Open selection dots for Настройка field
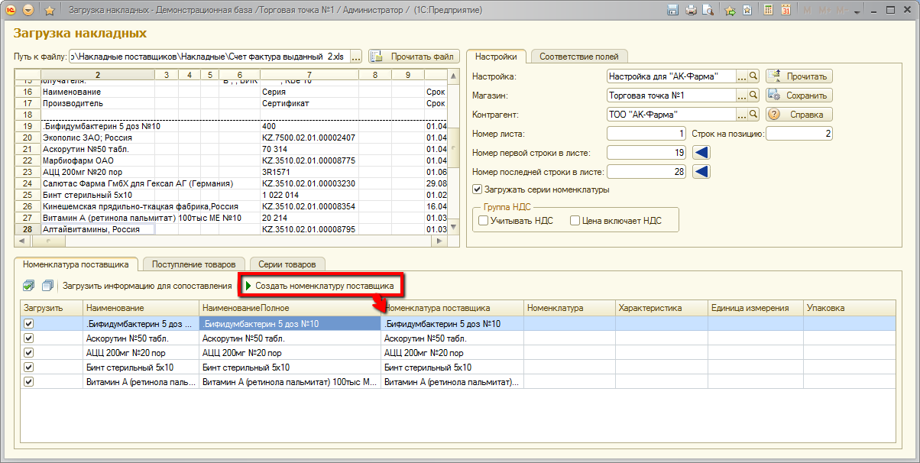The width and height of the screenshot is (920, 463). tap(741, 76)
